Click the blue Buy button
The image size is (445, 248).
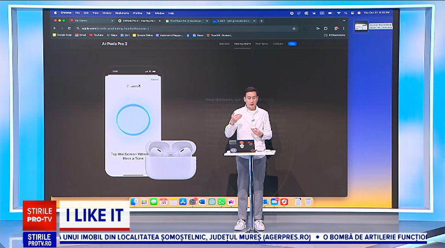coord(292,43)
